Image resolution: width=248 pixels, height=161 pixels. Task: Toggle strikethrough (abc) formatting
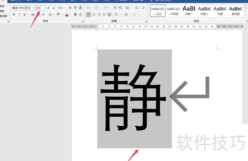[33, 15]
